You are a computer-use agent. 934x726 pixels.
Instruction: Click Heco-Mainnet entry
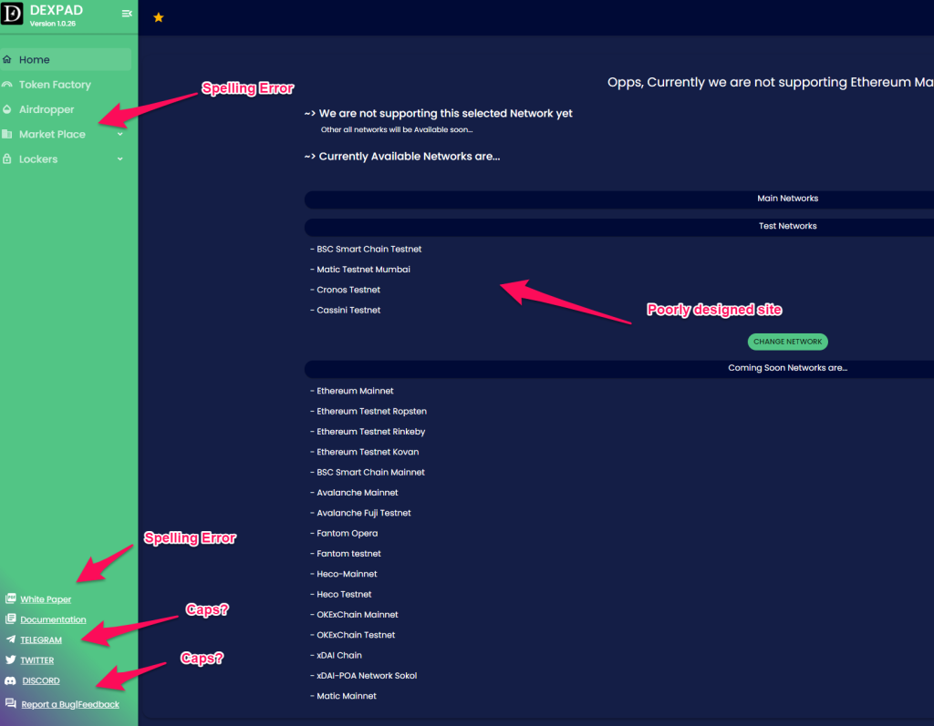[344, 574]
